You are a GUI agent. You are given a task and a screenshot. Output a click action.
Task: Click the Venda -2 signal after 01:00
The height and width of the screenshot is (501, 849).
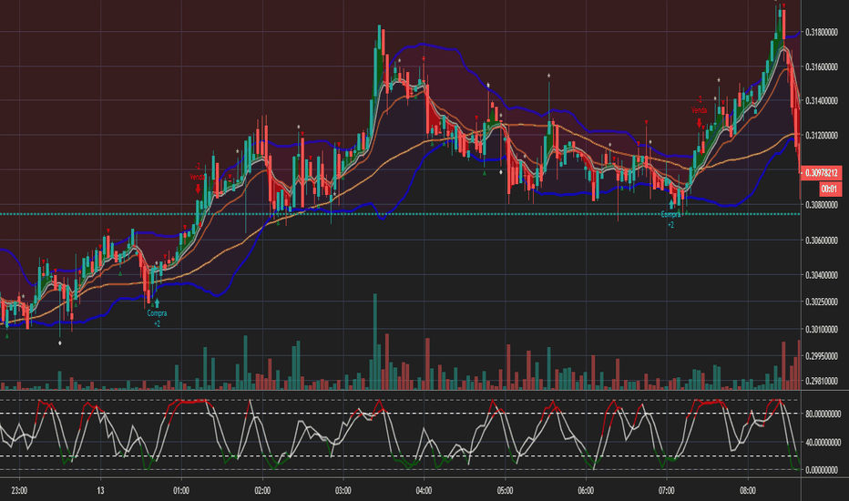click(x=197, y=178)
